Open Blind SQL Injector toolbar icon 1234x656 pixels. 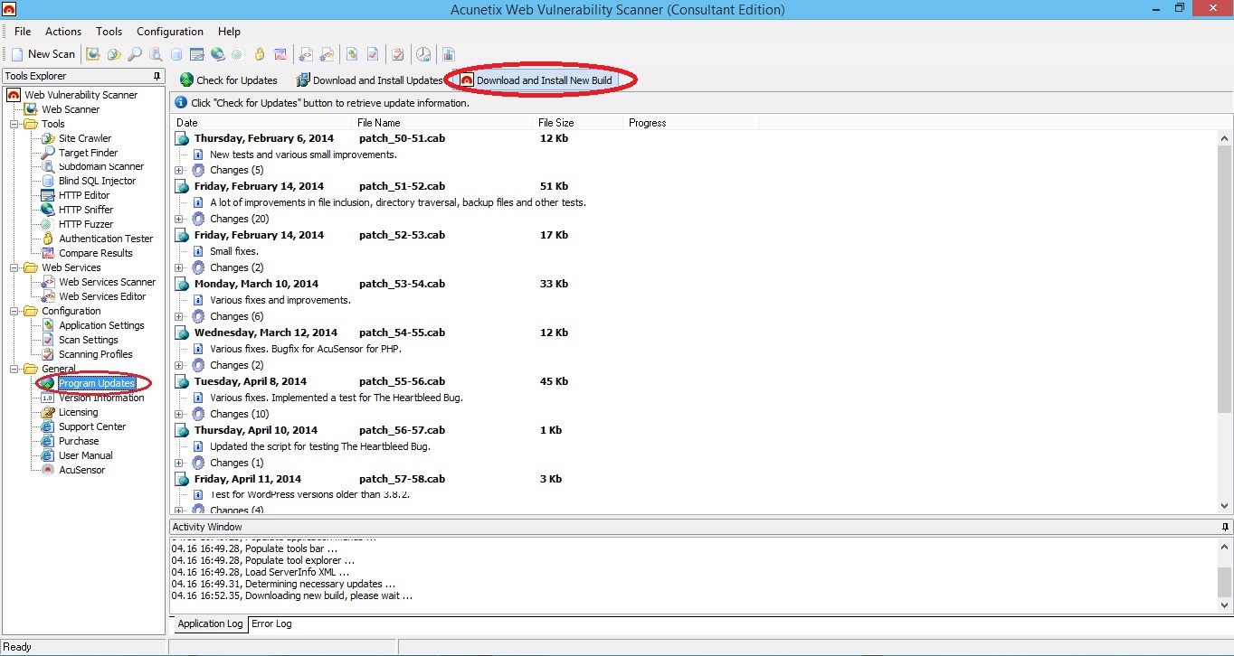pyautogui.click(x=176, y=54)
